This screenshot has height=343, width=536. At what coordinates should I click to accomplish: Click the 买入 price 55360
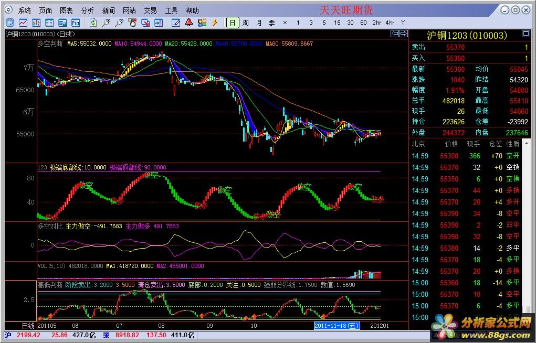[456, 58]
